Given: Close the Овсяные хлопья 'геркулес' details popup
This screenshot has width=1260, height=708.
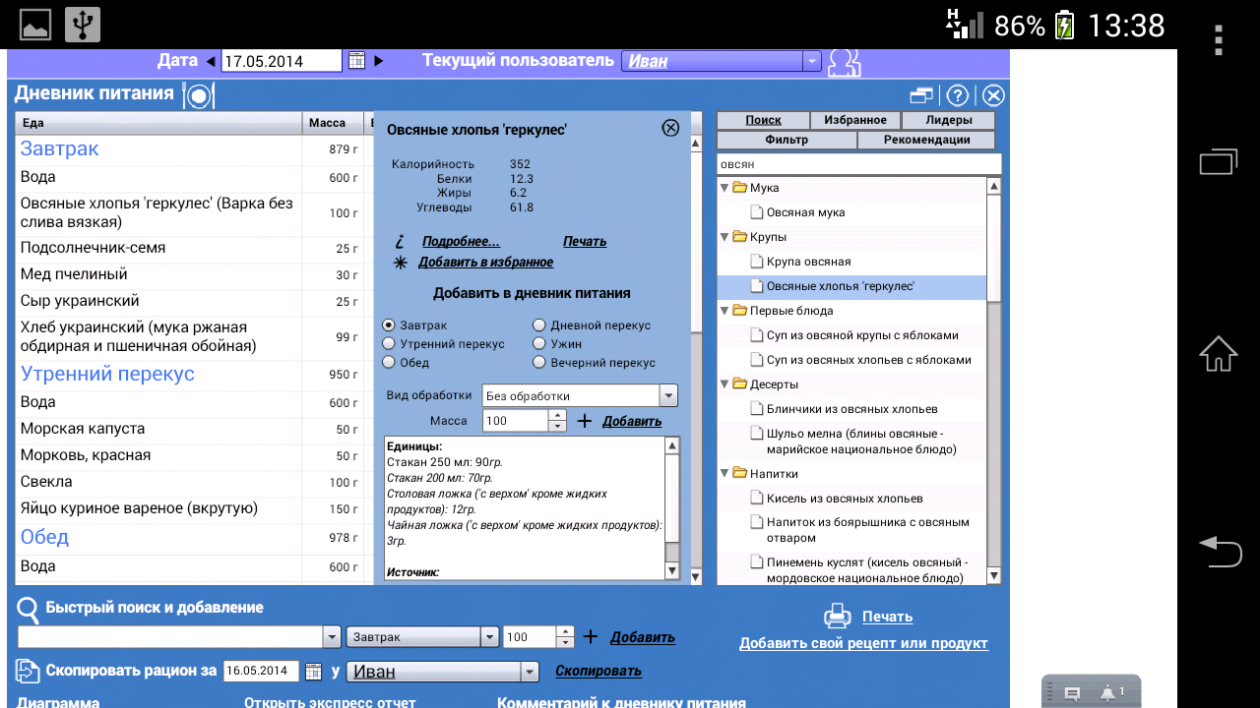Looking at the screenshot, I should click(x=670, y=128).
